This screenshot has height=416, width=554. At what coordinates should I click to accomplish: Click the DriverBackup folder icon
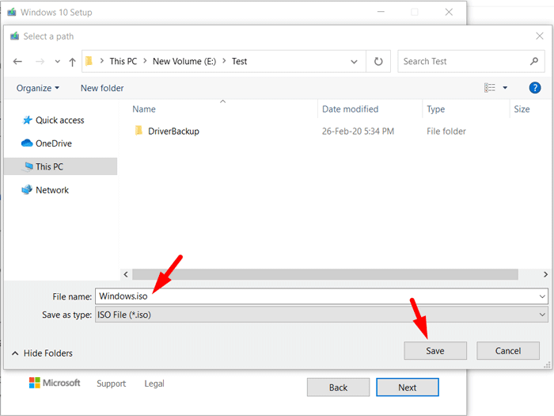(138, 131)
